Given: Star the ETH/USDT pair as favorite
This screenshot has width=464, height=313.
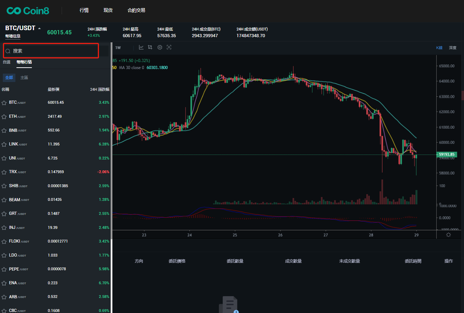Looking at the screenshot, I should coord(4,117).
